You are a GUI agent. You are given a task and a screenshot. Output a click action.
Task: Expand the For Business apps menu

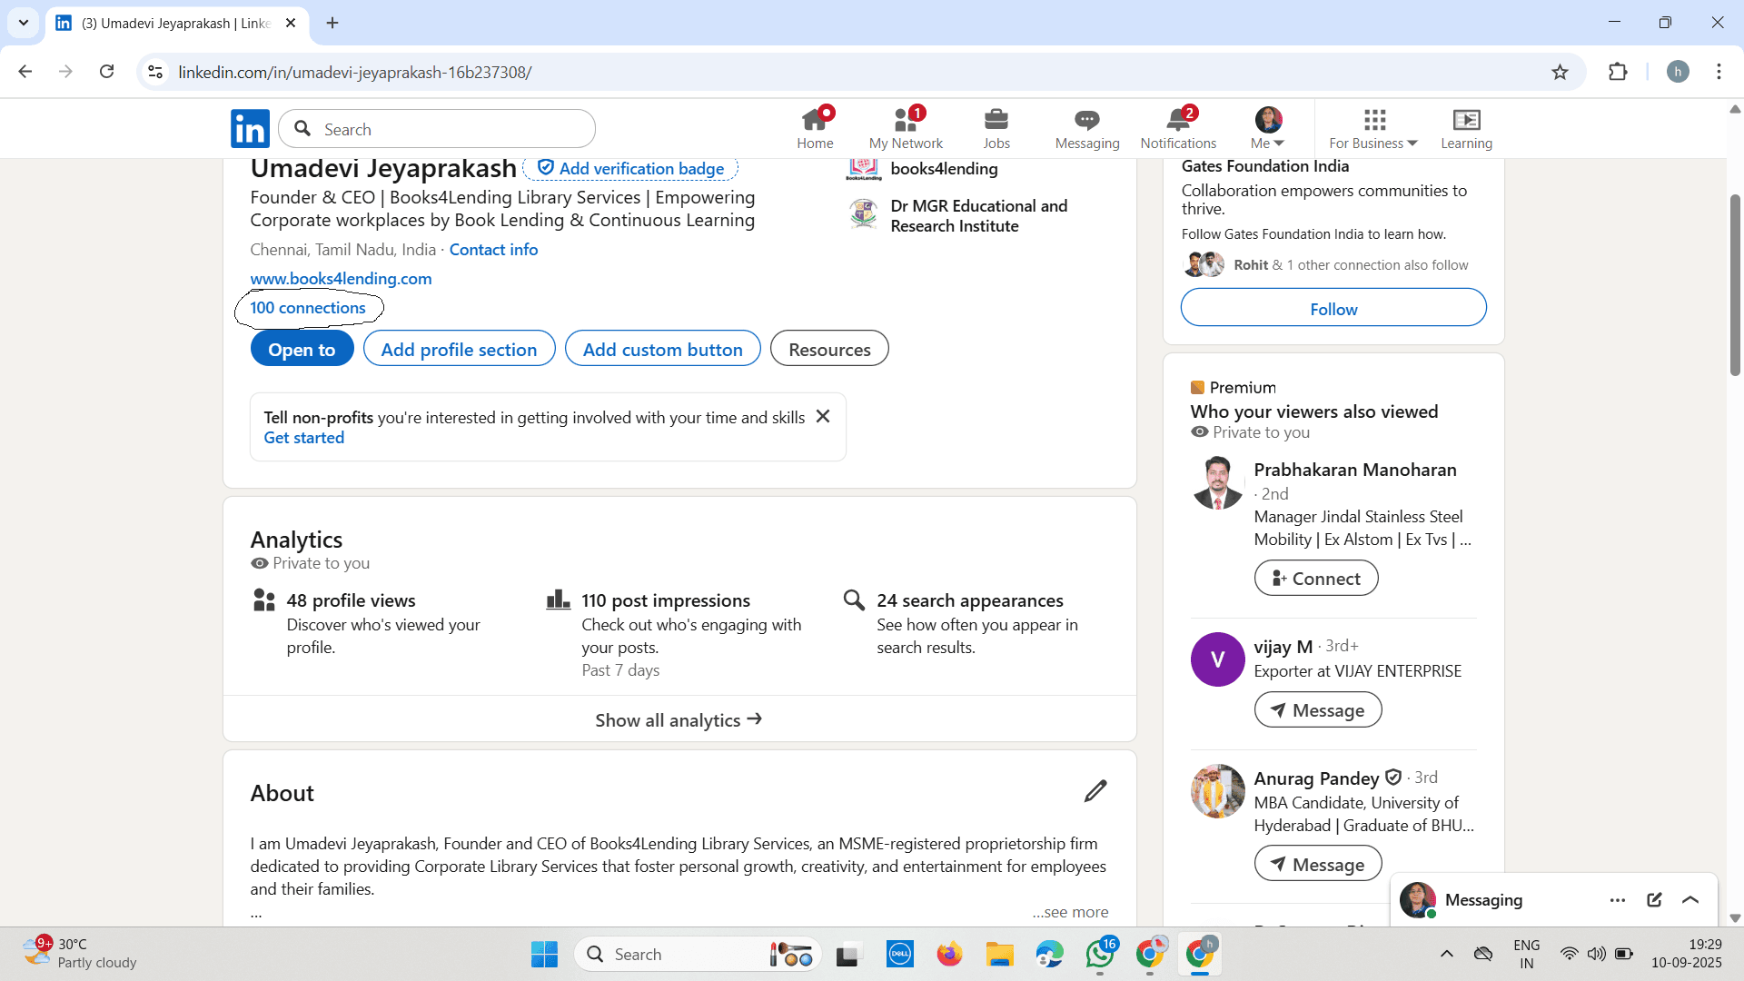(x=1373, y=129)
